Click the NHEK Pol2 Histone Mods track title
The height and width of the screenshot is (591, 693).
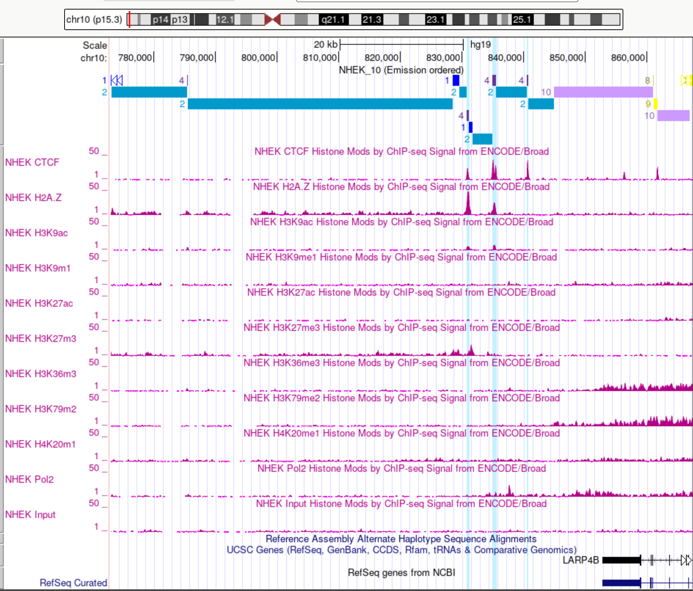(x=402, y=468)
